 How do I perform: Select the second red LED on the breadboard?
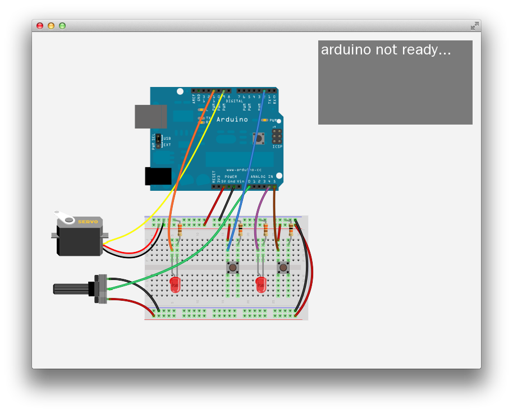tap(260, 285)
